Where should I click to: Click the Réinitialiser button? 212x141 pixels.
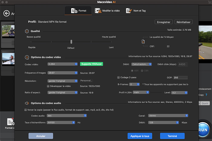184,22
